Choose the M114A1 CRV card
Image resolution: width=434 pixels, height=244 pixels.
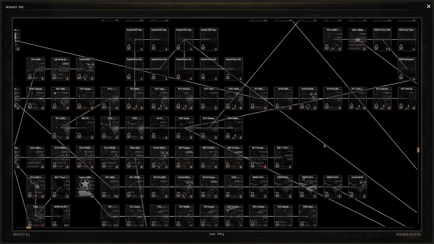(x=283, y=98)
